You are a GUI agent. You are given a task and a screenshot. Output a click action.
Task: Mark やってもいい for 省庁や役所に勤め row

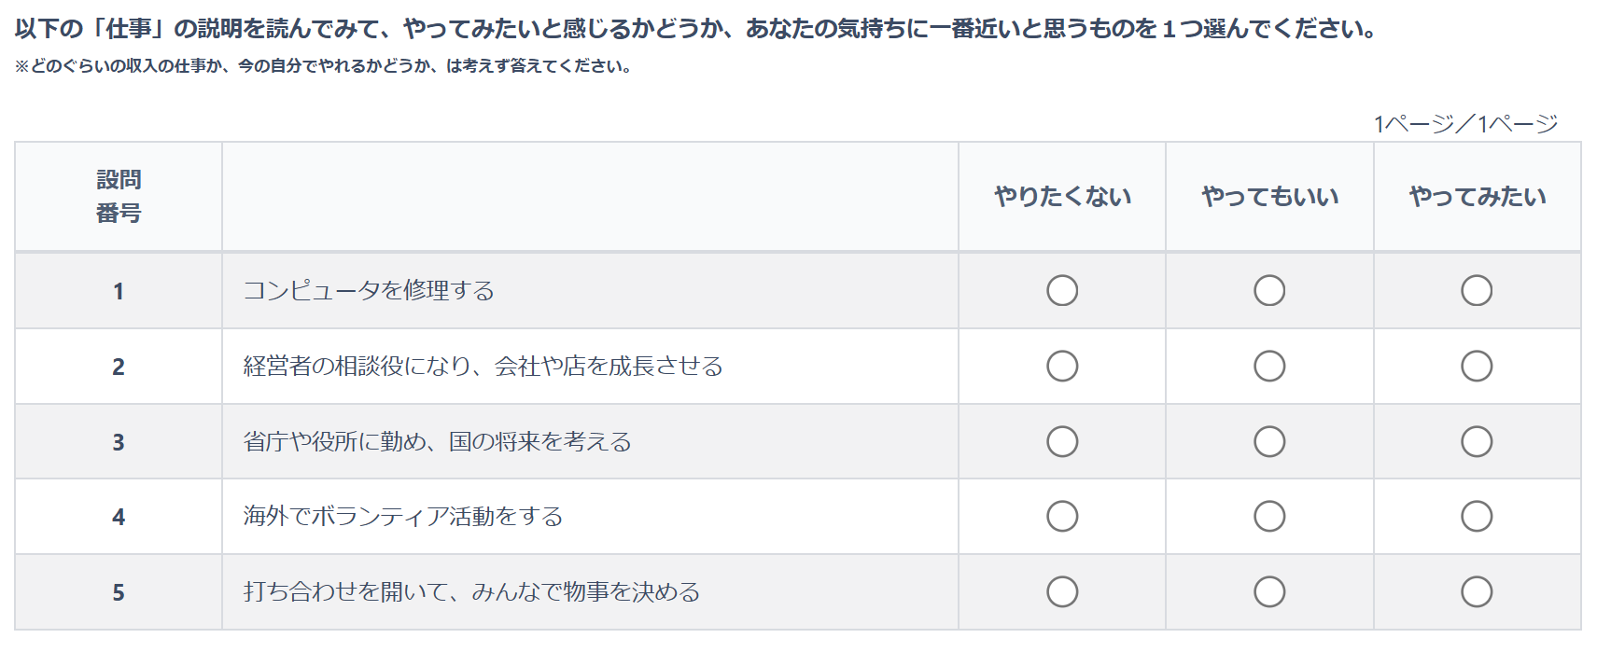coord(1269,441)
